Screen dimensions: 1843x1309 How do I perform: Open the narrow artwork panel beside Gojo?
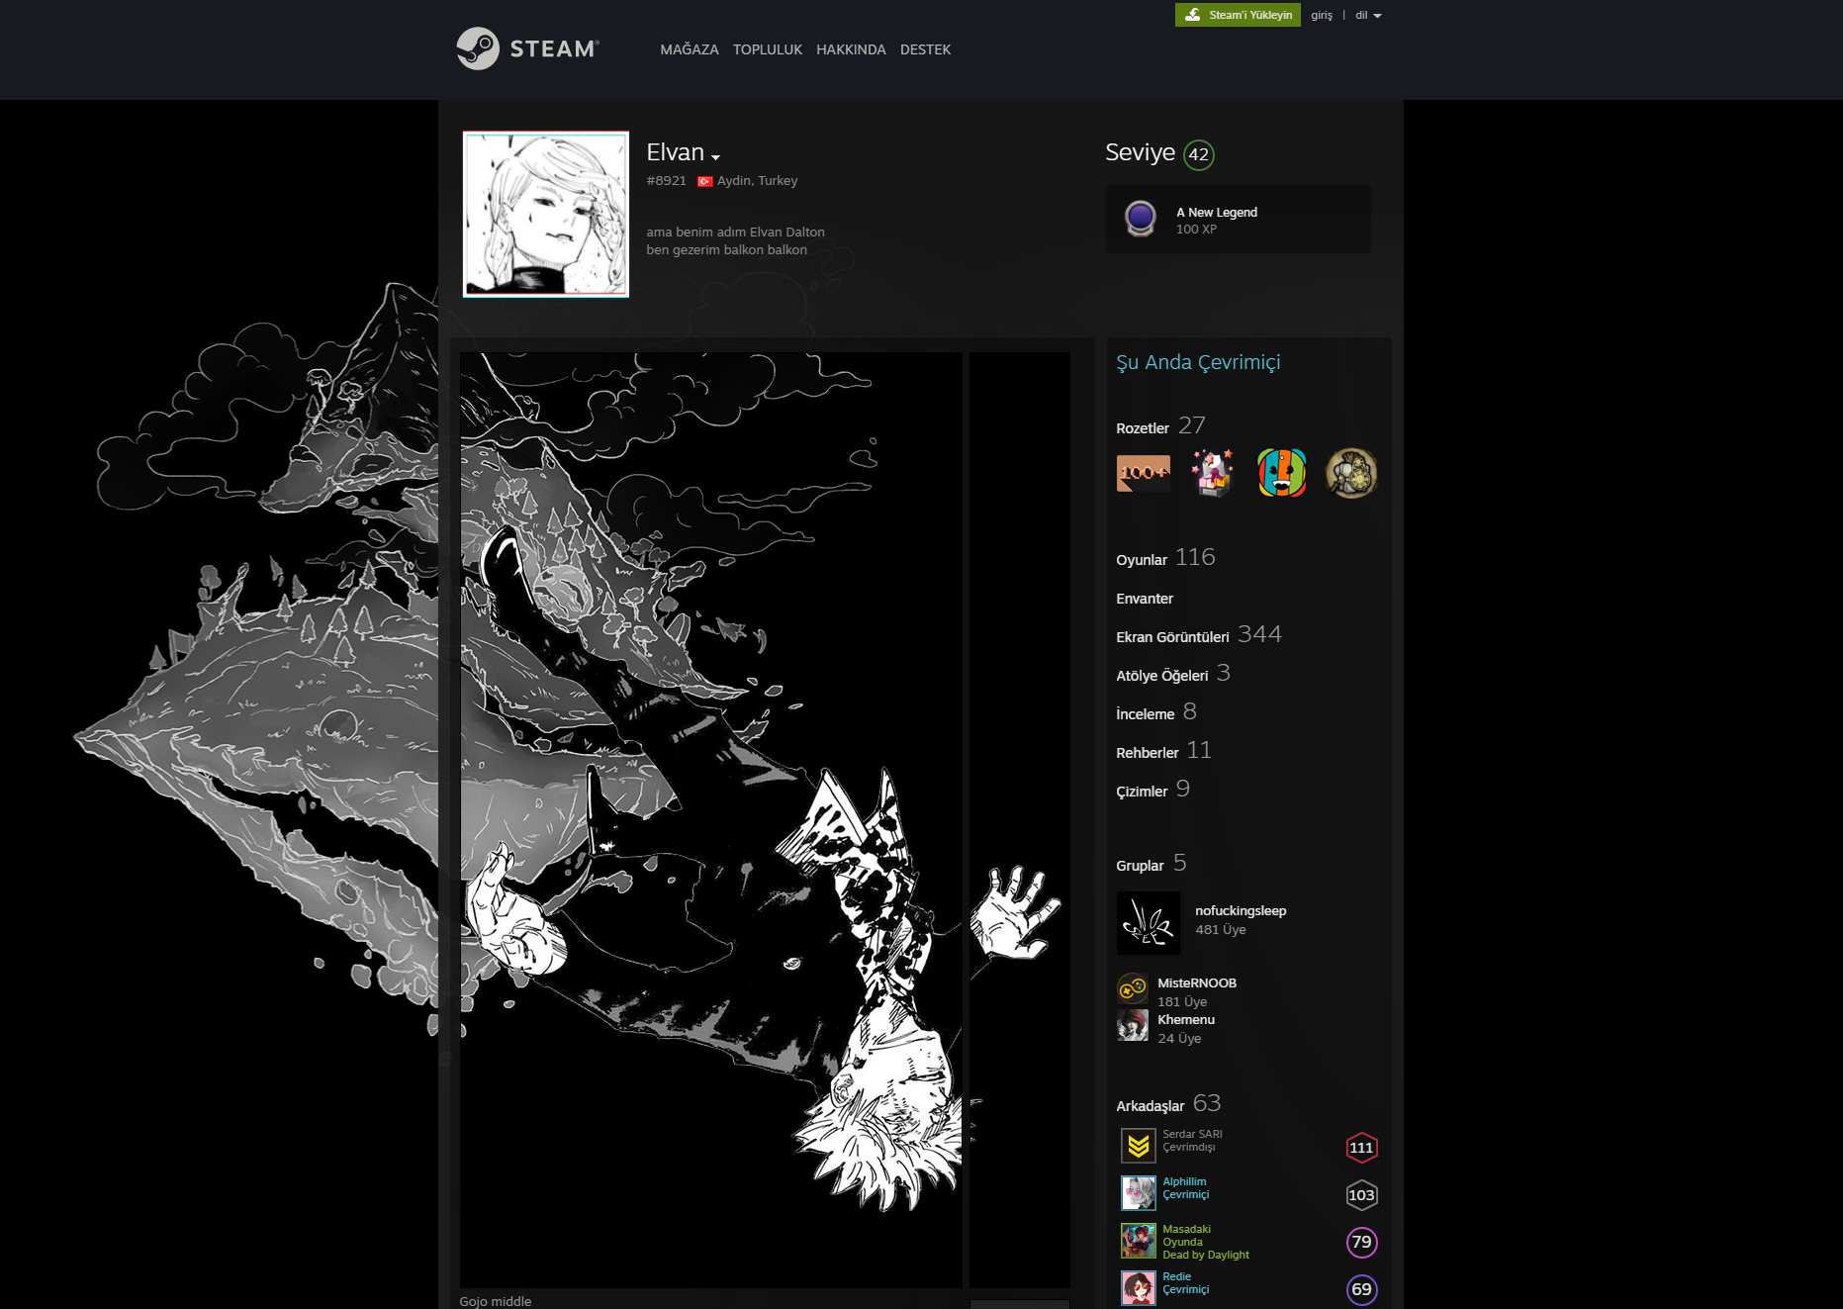pyautogui.click(x=1020, y=820)
